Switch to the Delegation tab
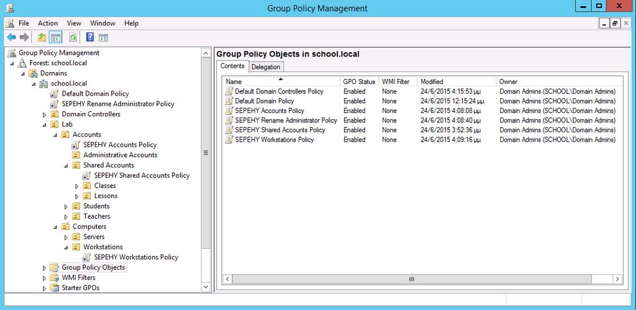The image size is (636, 310). (x=266, y=67)
